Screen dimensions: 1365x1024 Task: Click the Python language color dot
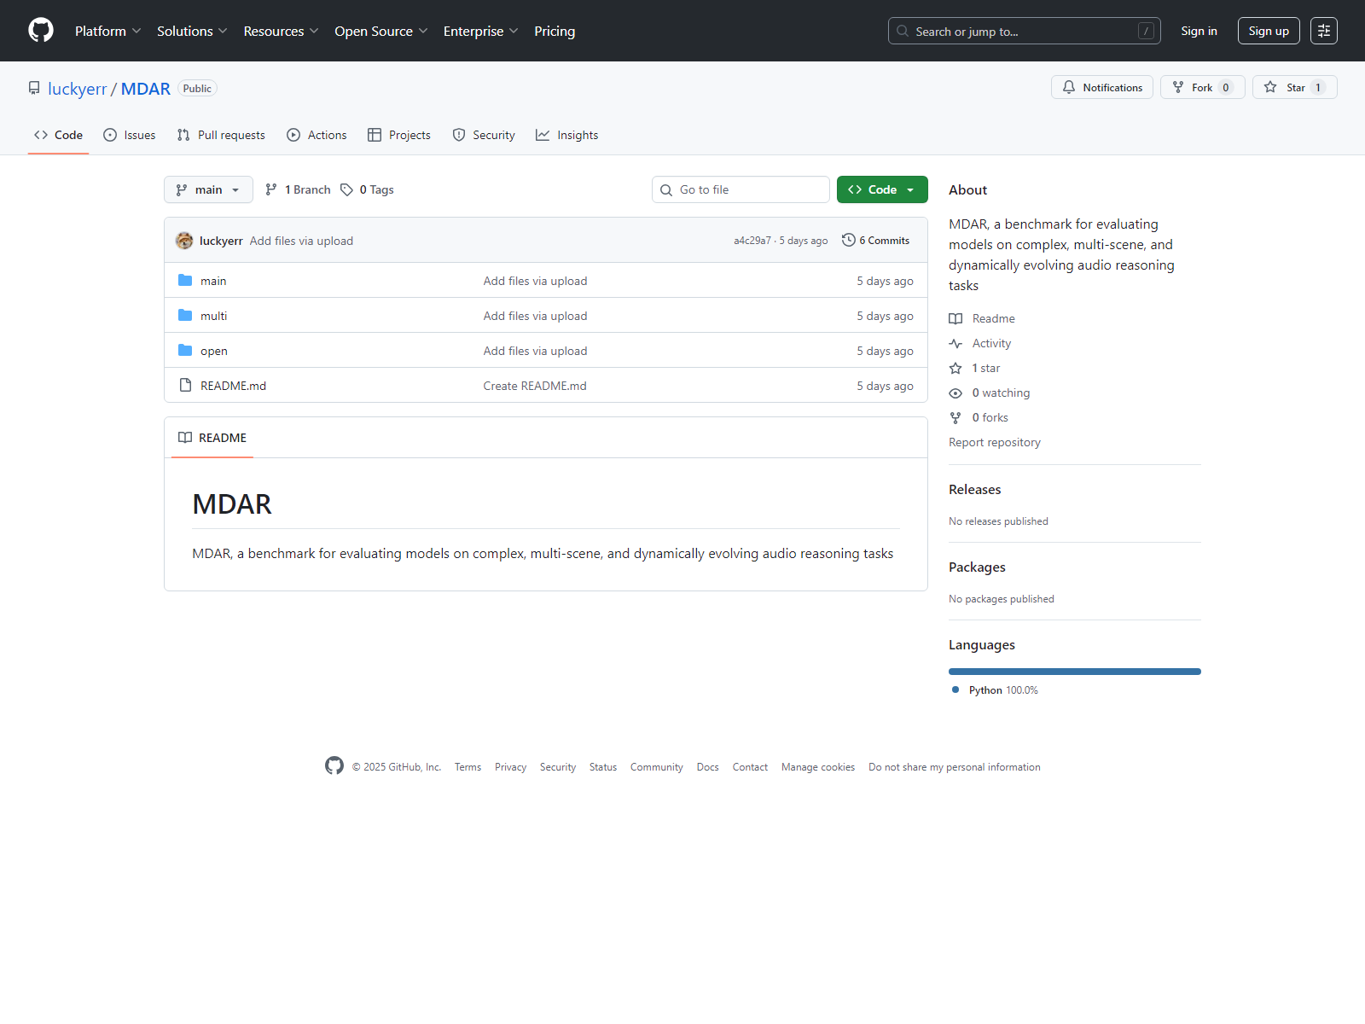pyautogui.click(x=955, y=689)
